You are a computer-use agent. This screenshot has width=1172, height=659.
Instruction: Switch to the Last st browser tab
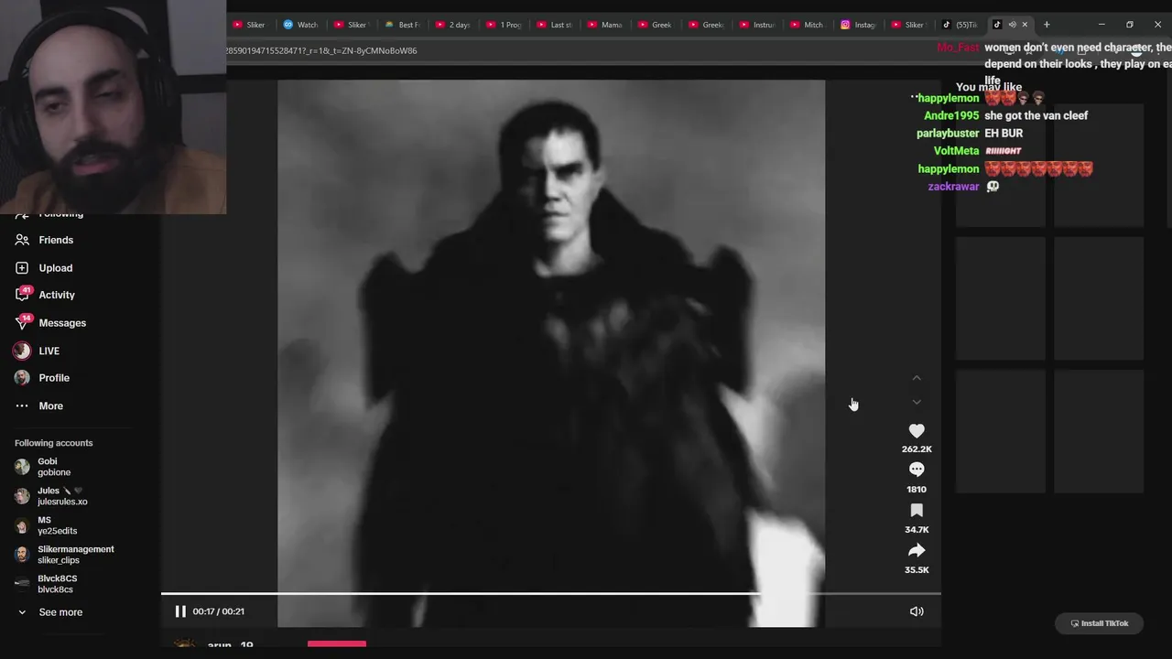pyautogui.click(x=554, y=25)
